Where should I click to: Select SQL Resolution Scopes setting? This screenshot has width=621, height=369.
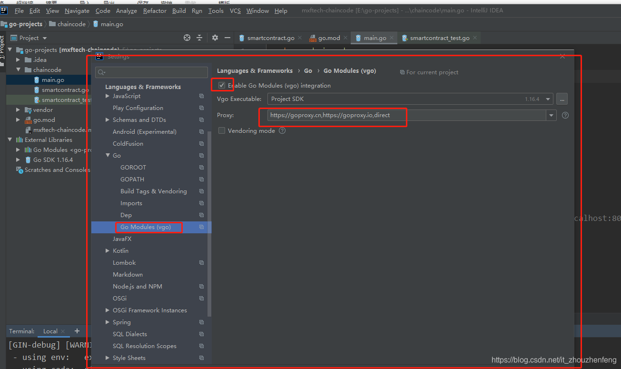[145, 346]
